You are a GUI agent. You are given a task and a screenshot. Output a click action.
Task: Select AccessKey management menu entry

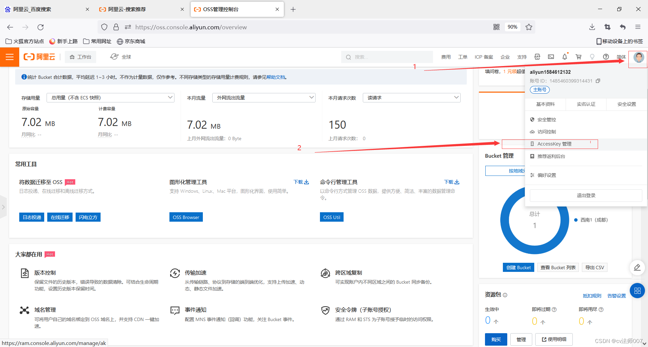pos(586,144)
